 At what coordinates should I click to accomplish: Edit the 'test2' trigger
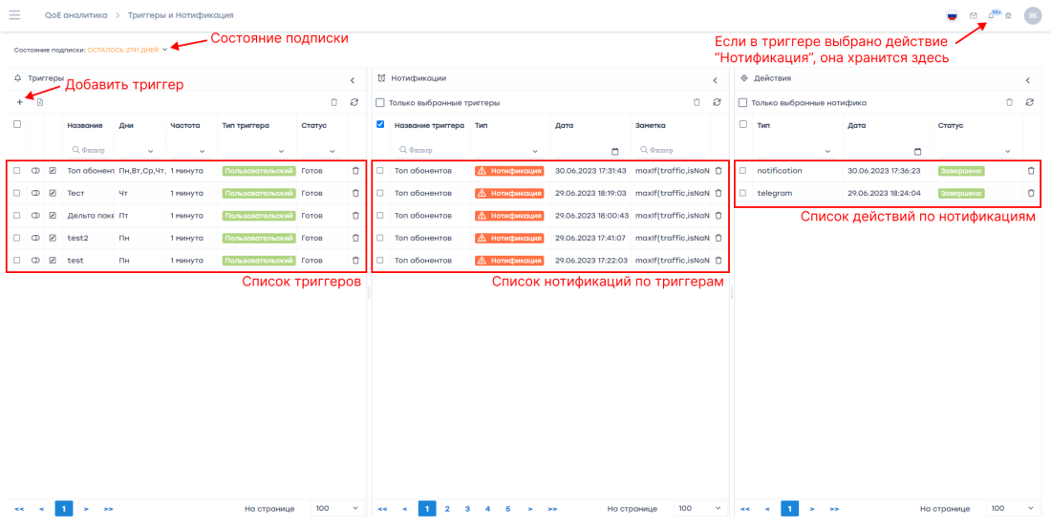[x=53, y=238]
